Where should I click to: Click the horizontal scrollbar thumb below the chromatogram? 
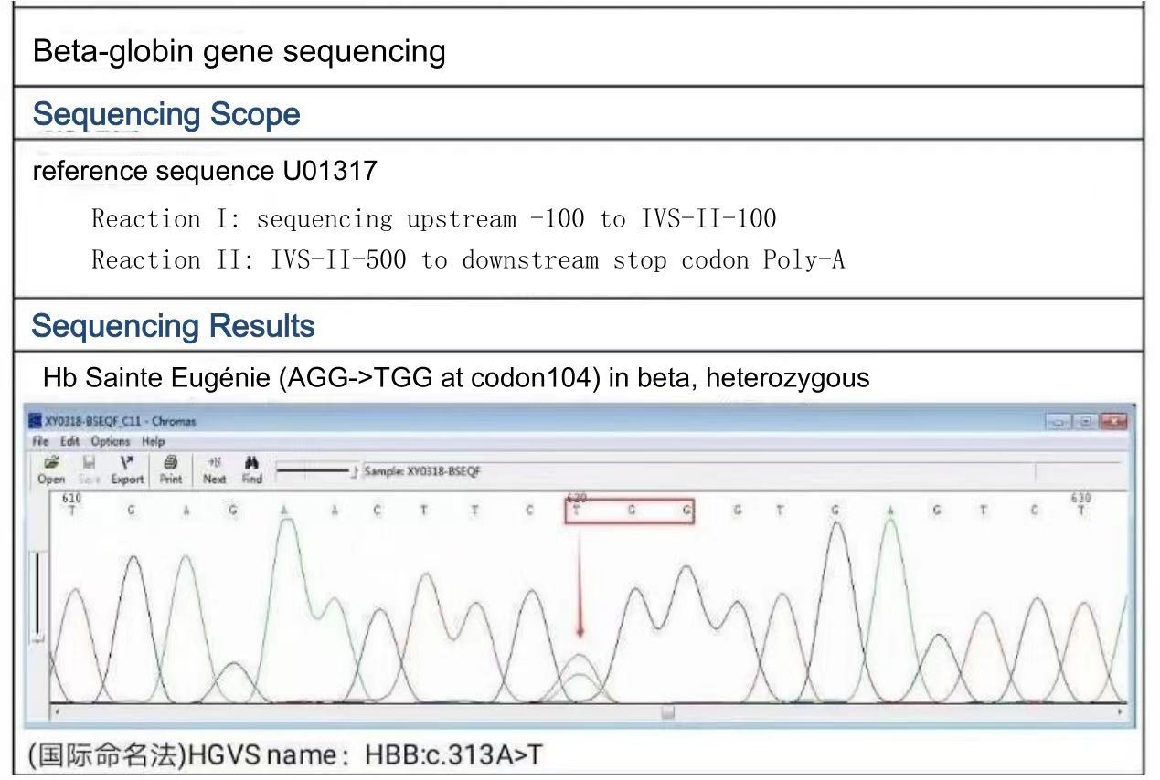click(x=668, y=711)
